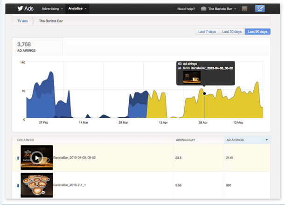Go to TV ads breadcrumb link
Screen dimensions: 285x205
(x=22, y=21)
